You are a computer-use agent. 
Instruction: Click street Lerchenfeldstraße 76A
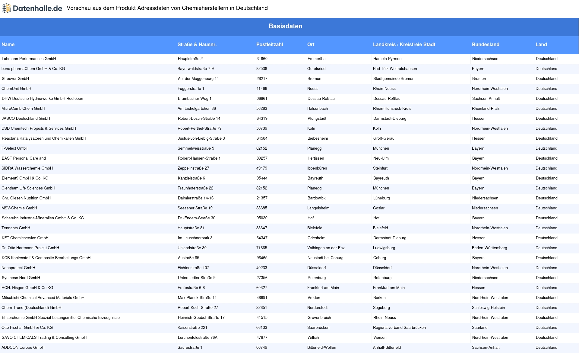(x=198, y=338)
